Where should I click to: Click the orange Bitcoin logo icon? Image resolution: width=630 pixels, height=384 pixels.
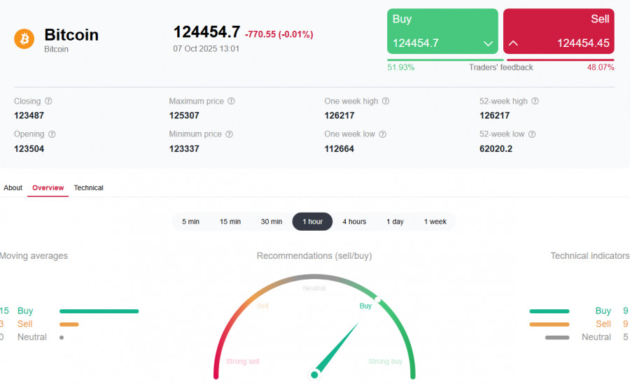[24, 39]
